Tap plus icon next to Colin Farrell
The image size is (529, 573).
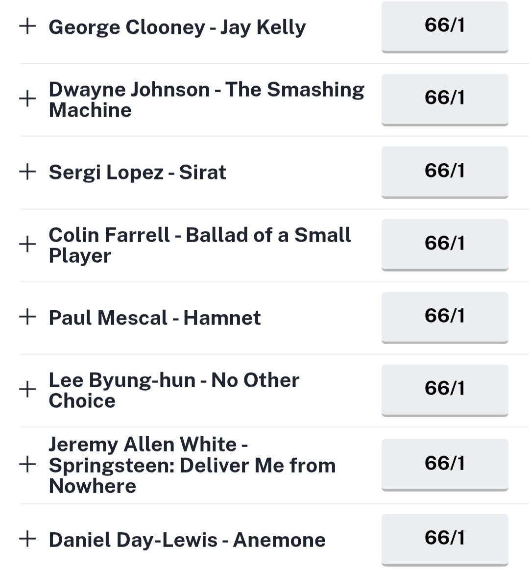[x=27, y=244]
